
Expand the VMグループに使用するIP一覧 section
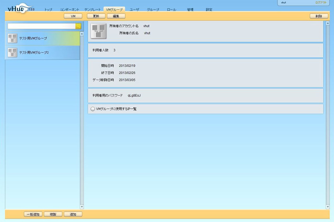tap(93, 109)
